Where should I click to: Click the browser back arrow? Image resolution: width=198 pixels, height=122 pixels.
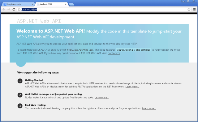click(4, 9)
